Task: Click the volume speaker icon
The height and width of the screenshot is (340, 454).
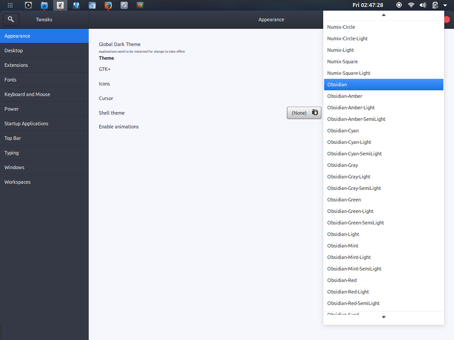Action: (423, 5)
